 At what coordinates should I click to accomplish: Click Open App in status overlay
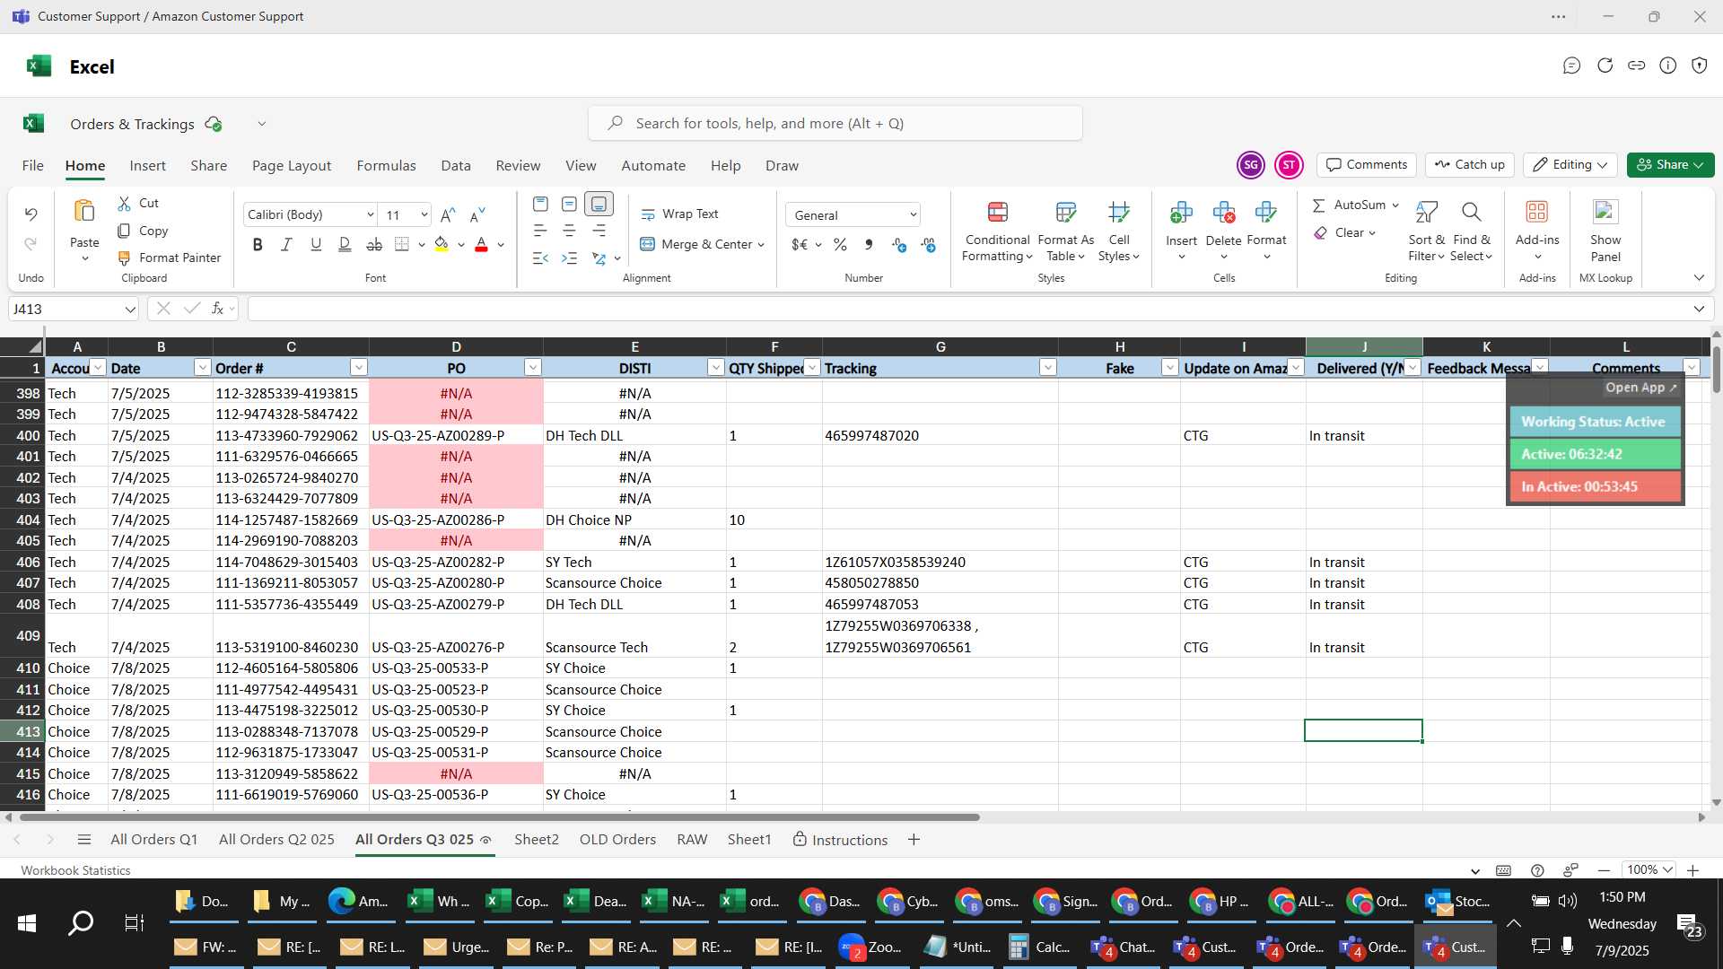pos(1640,388)
